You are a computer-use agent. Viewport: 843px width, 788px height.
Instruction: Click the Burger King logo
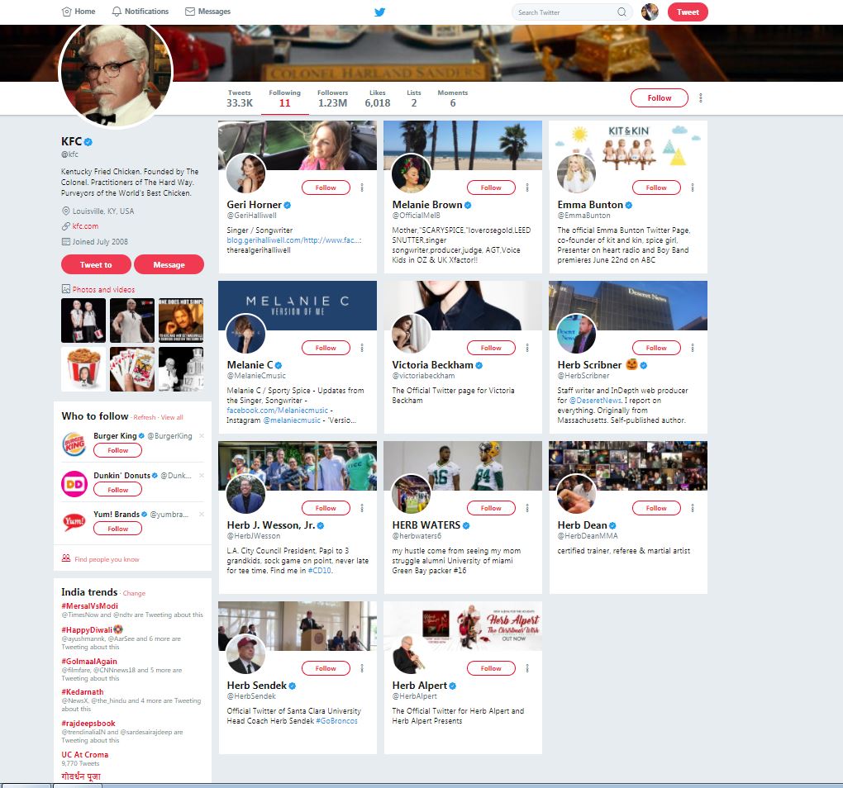74,444
